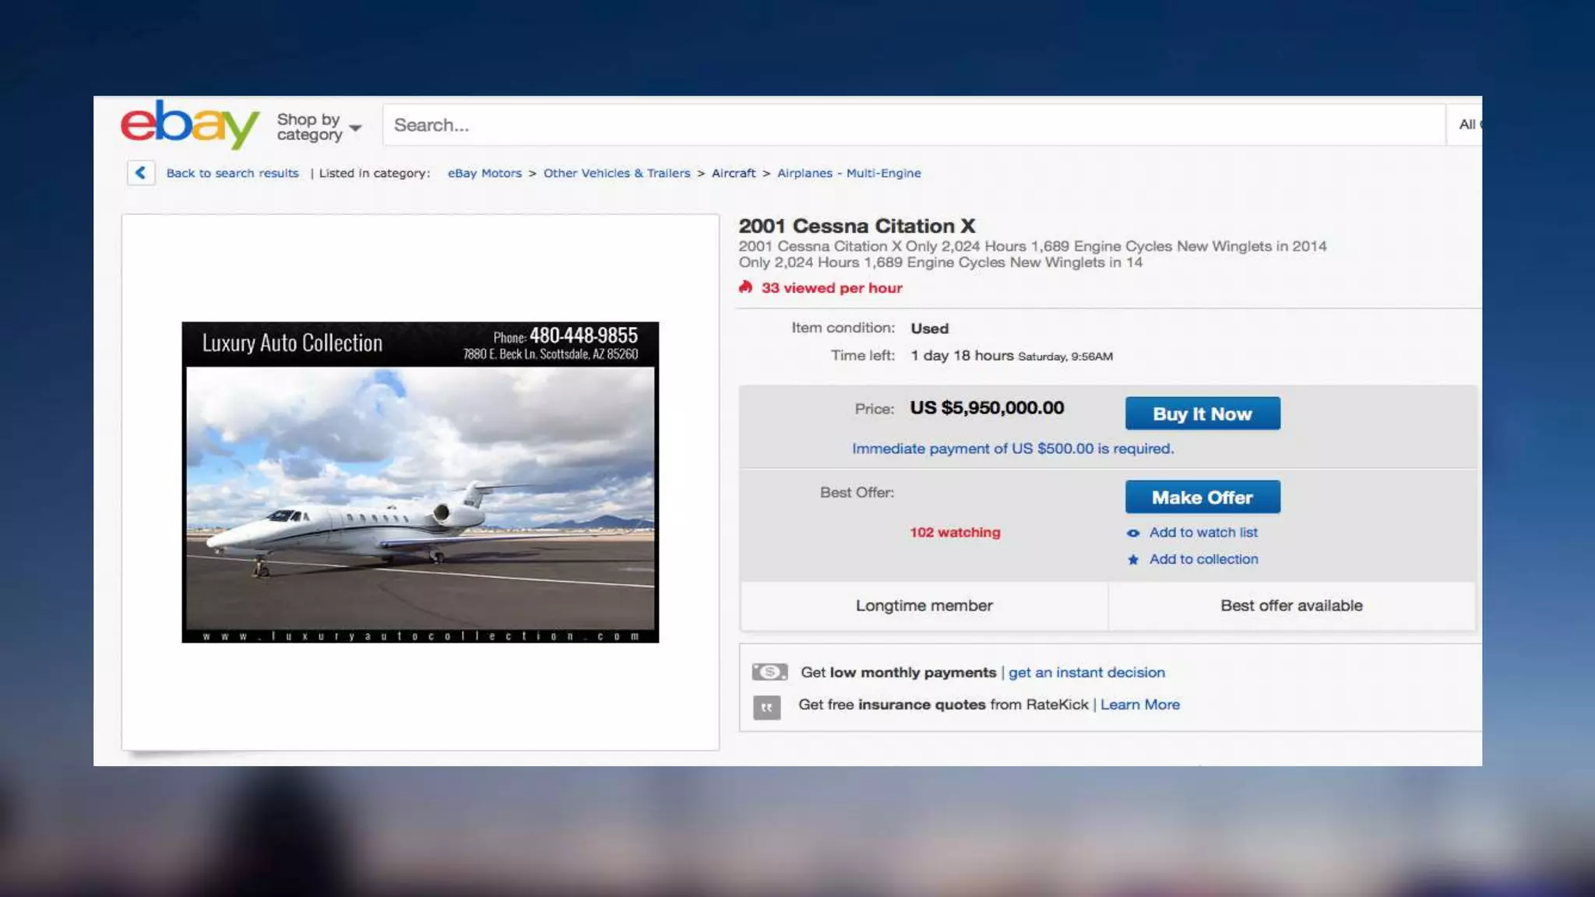The image size is (1595, 897).
Task: Click the red flame views-per-hour icon
Action: 745,287
